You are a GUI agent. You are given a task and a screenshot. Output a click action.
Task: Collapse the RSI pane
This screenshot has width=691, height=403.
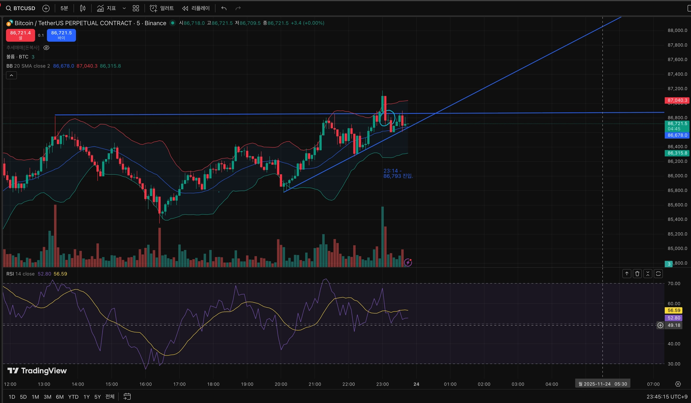coord(647,274)
